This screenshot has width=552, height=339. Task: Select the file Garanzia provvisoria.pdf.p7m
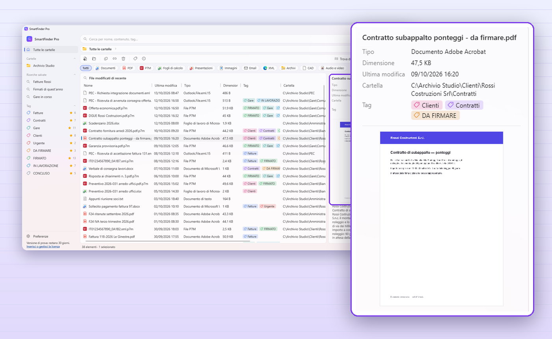click(203, 146)
